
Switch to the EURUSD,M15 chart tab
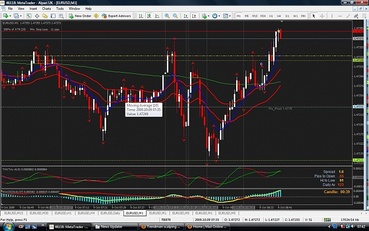click(14, 213)
